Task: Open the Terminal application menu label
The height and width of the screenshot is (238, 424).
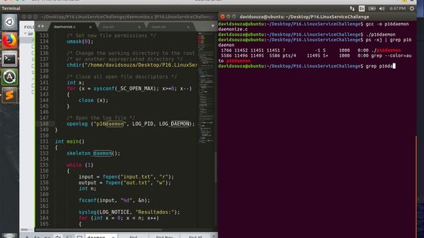Action: coord(11,9)
